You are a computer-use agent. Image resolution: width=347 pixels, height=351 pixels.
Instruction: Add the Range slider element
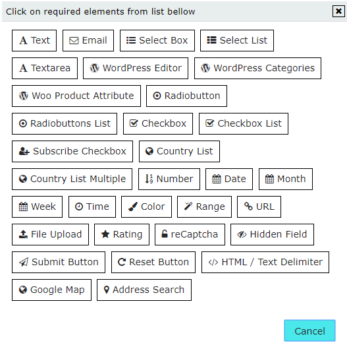[x=204, y=207]
